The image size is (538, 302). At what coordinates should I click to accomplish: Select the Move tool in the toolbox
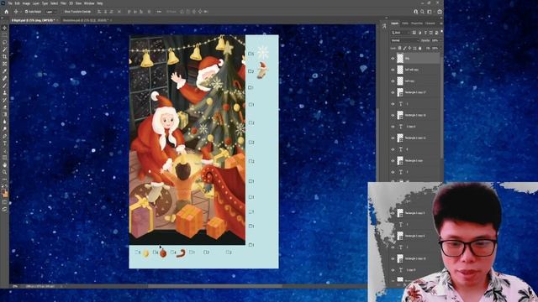click(4, 28)
